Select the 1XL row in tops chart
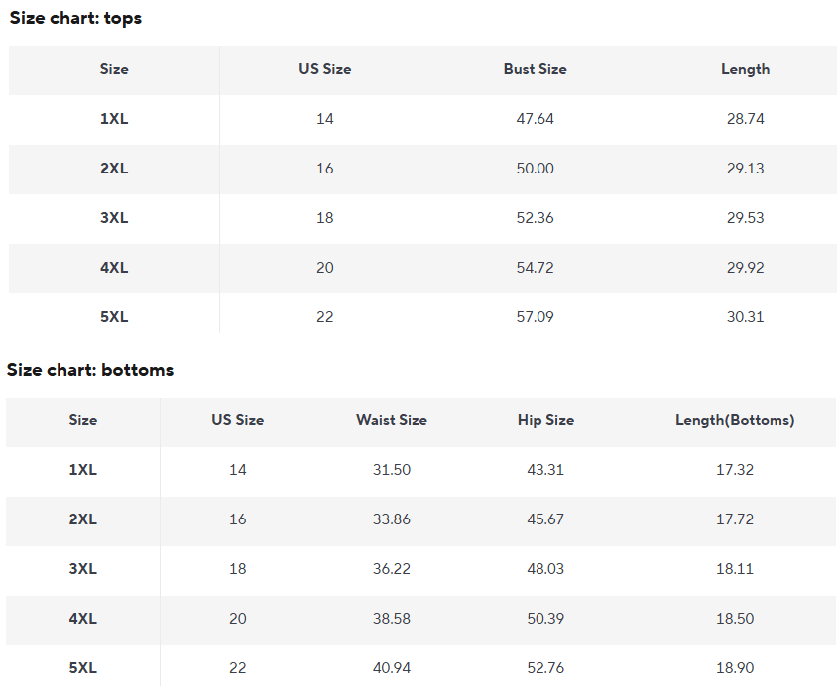Image resolution: width=837 pixels, height=692 pixels. 422,119
